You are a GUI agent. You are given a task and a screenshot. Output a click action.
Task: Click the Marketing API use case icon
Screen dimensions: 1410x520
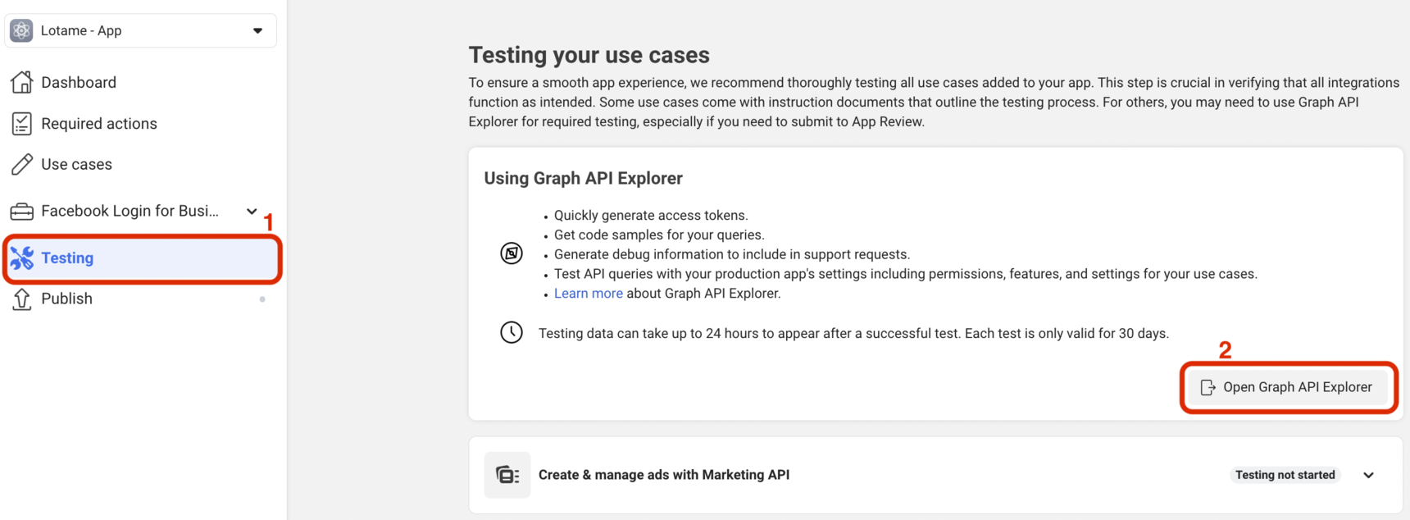click(507, 475)
